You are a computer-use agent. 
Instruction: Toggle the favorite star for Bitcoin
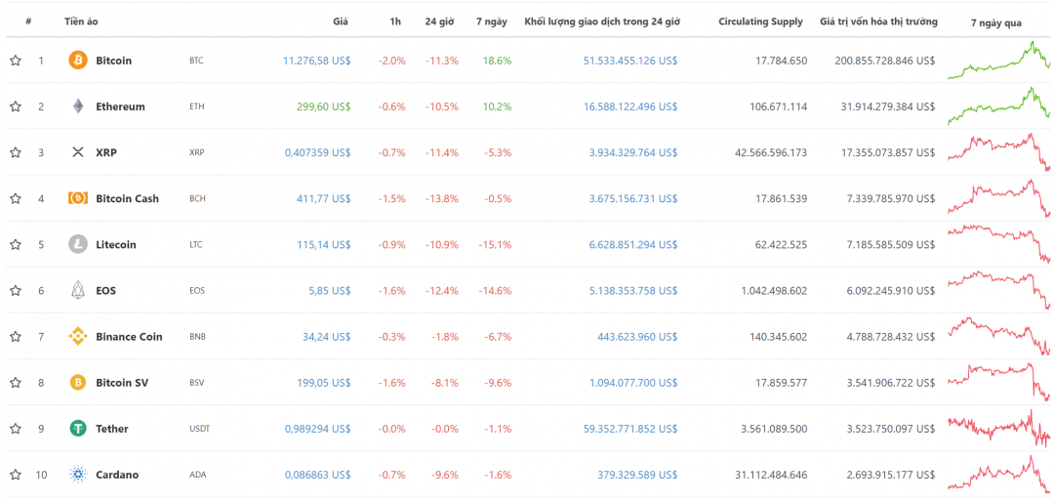[16, 61]
